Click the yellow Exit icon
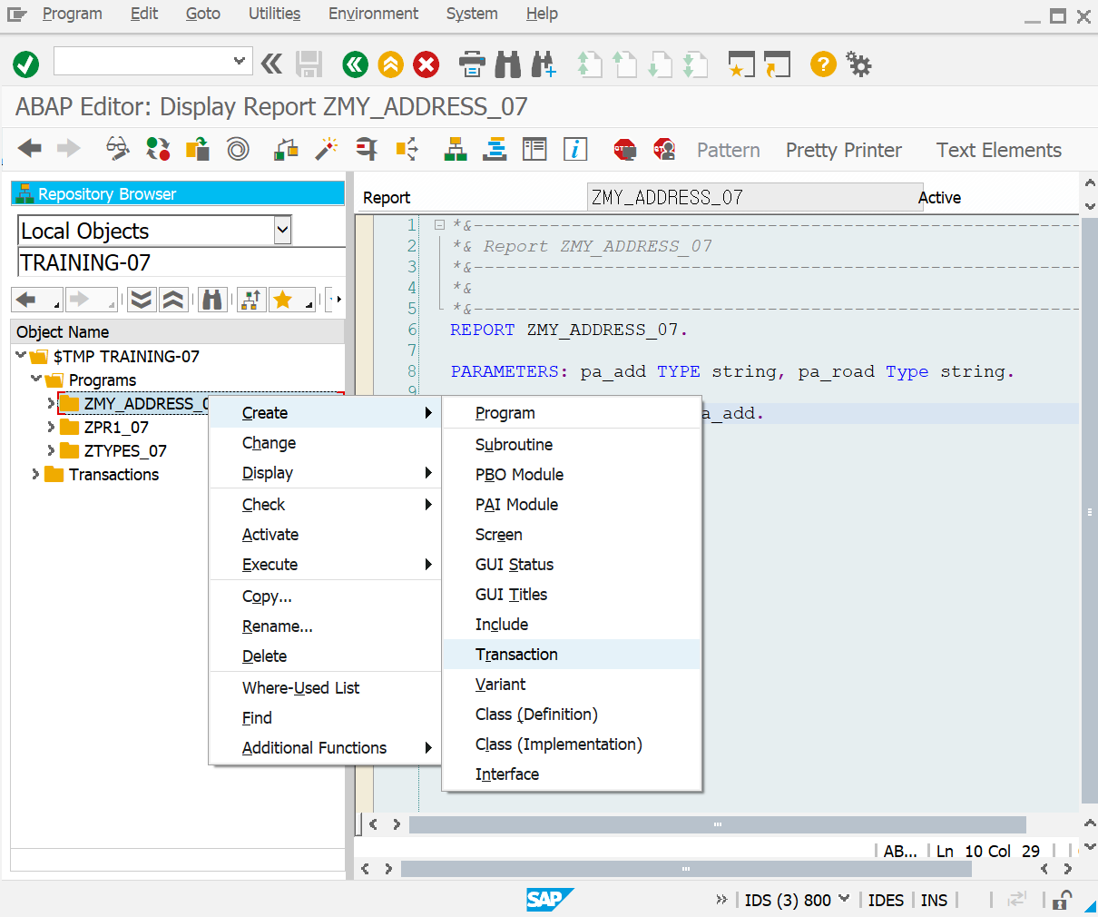 390,64
